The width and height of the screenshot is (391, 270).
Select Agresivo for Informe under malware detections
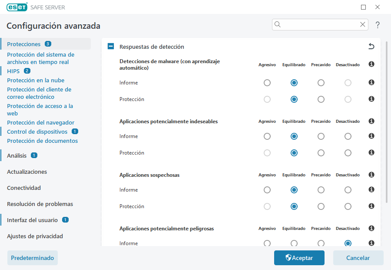pyautogui.click(x=267, y=82)
